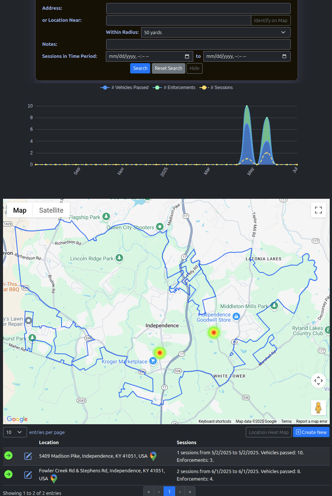Click the heat spot near Kroger Marketplace
The height and width of the screenshot is (496, 332).
click(160, 352)
